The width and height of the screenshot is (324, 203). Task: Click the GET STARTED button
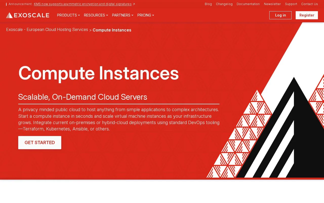[x=40, y=143]
